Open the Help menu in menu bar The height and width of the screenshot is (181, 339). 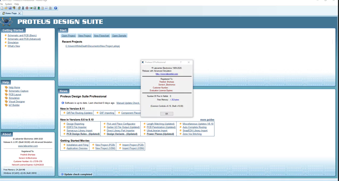click(16, 4)
